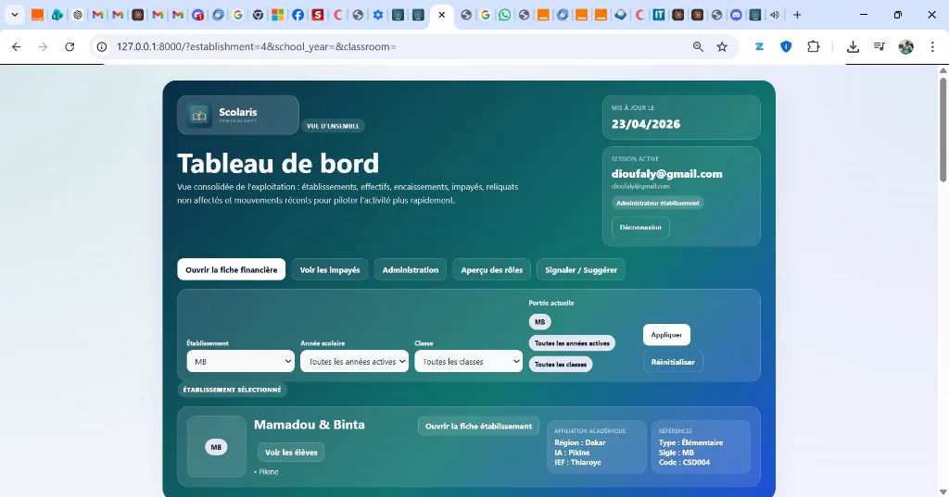Open Voir les élèves
Viewport: 949px width, 497px height.
click(291, 453)
